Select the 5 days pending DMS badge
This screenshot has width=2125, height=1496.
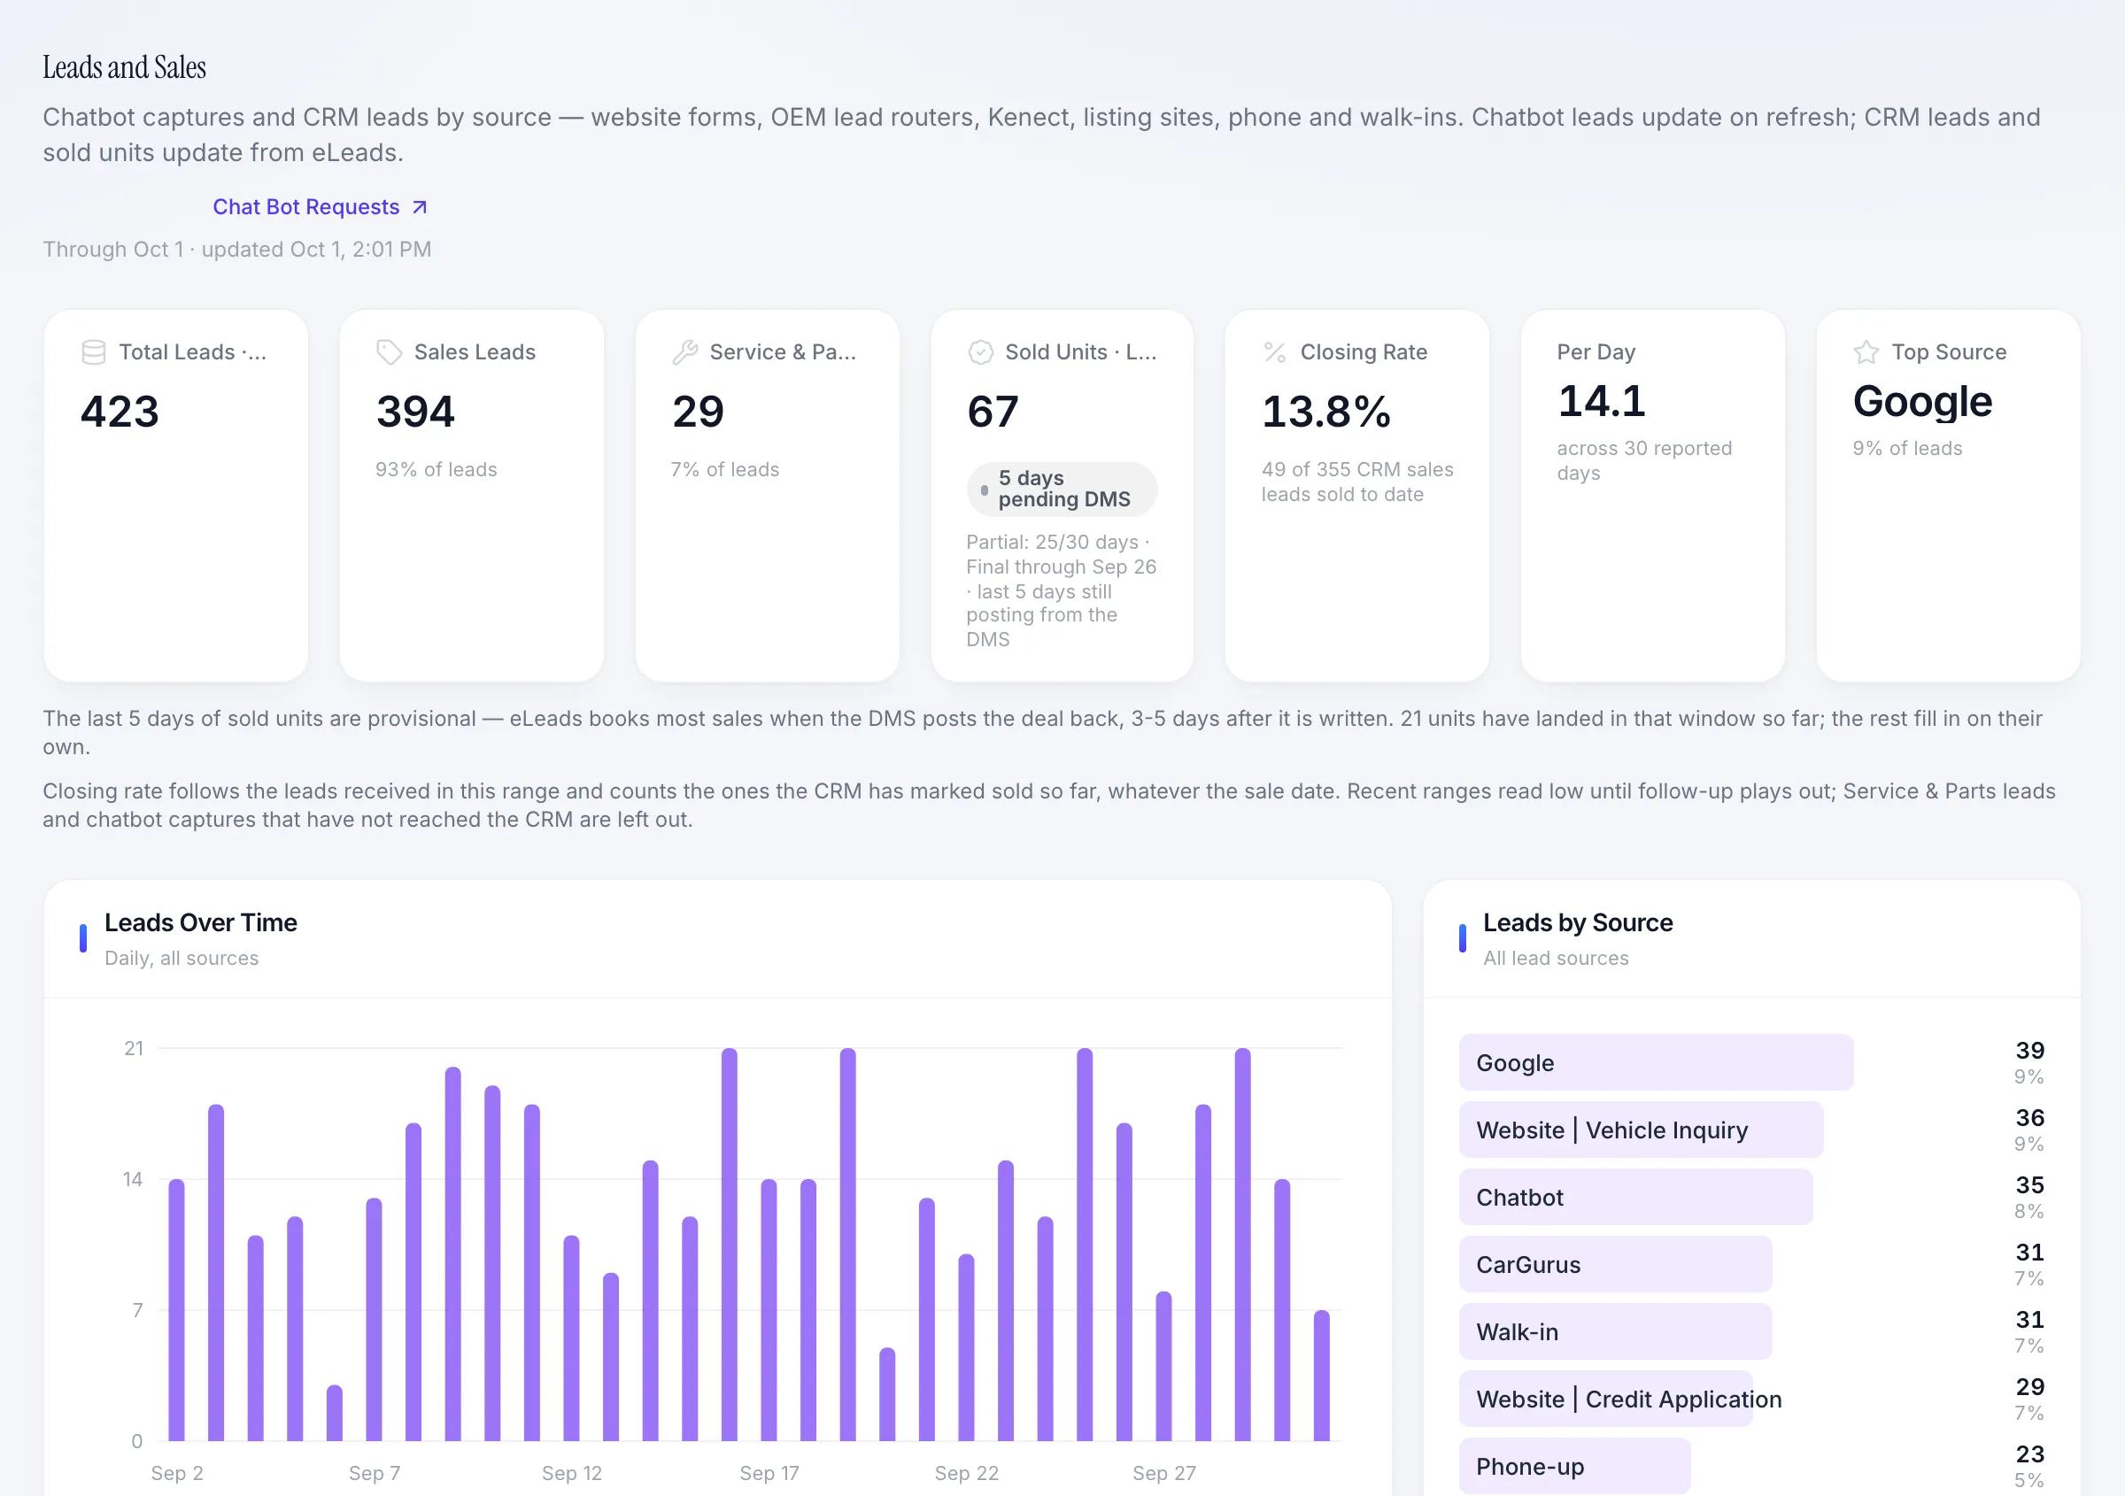pos(1062,489)
